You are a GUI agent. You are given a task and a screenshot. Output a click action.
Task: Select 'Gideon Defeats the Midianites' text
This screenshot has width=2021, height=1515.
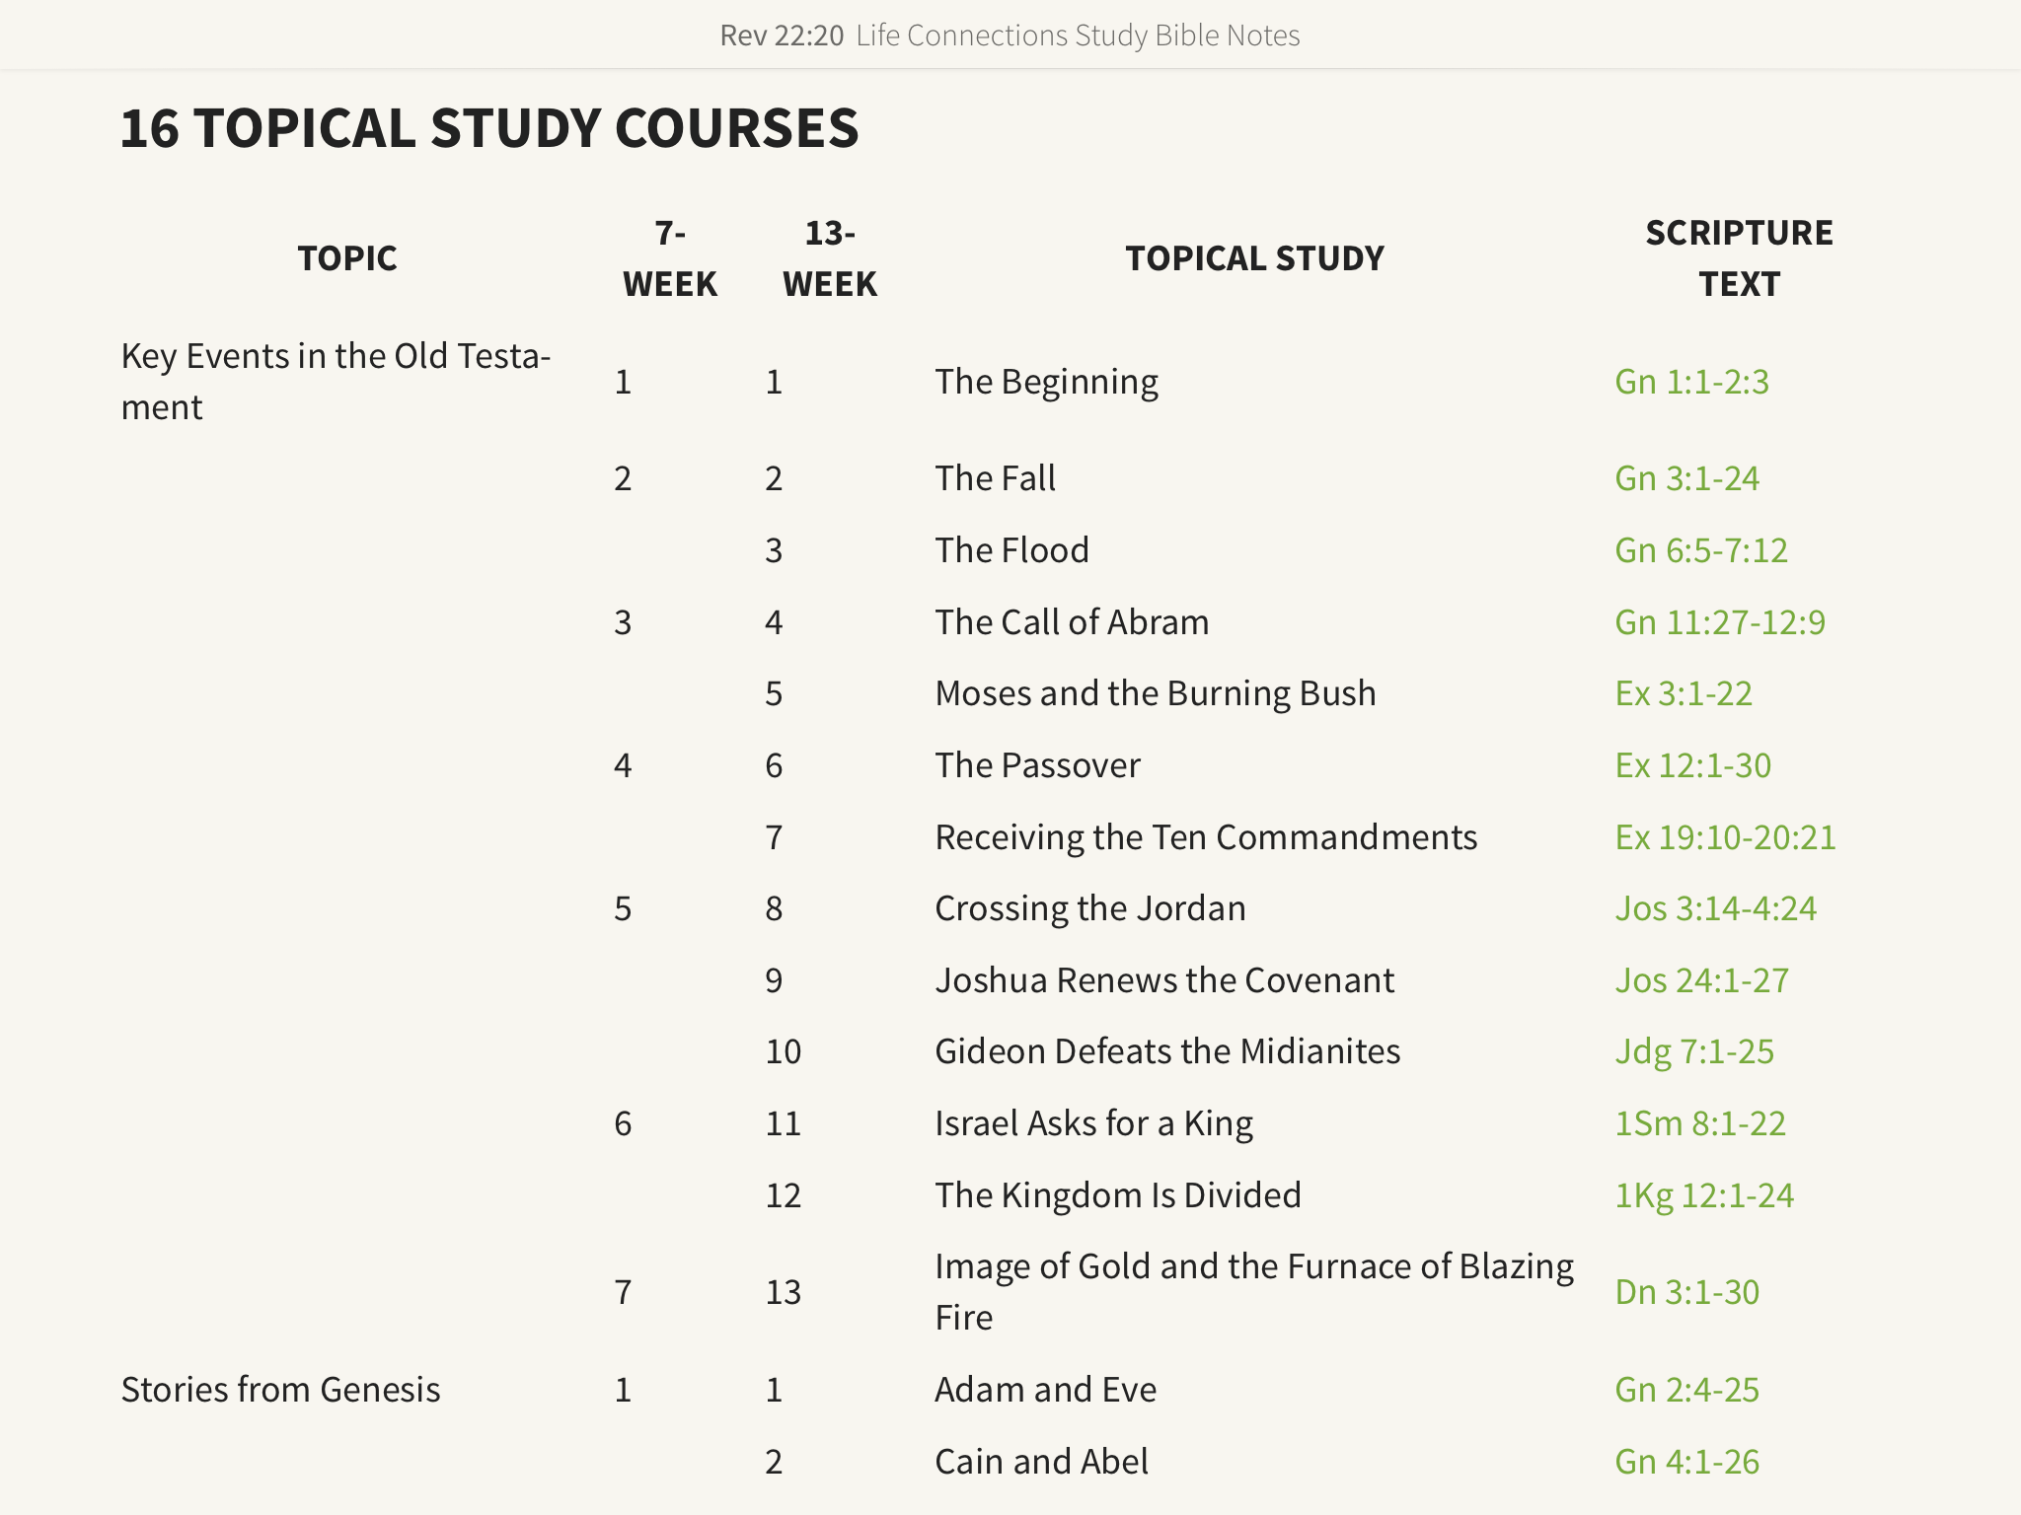pos(1167,1051)
